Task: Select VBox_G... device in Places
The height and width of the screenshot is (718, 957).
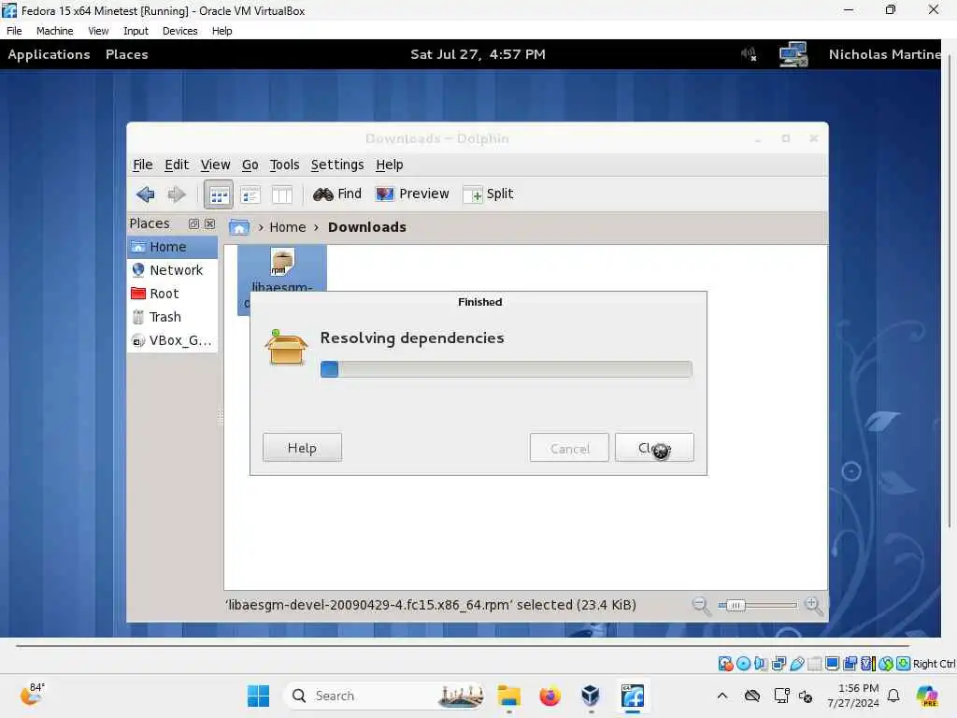Action: coord(173,340)
